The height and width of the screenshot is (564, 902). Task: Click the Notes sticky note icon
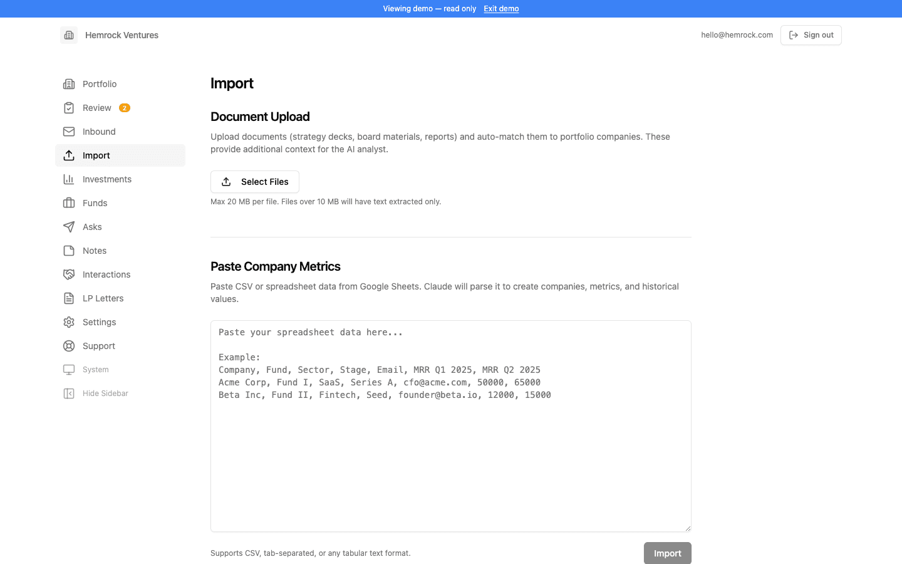tap(69, 251)
